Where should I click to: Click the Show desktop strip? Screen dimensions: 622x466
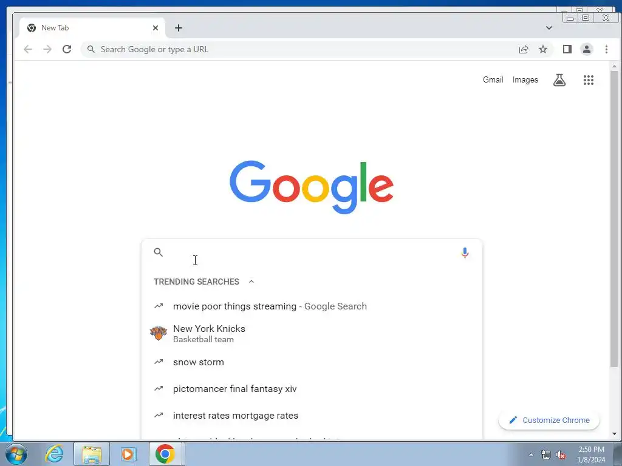(617, 454)
